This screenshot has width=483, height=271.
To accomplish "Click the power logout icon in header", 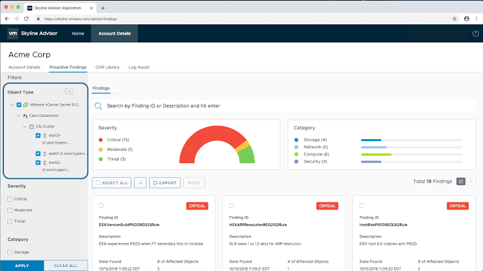I will click(x=476, y=33).
